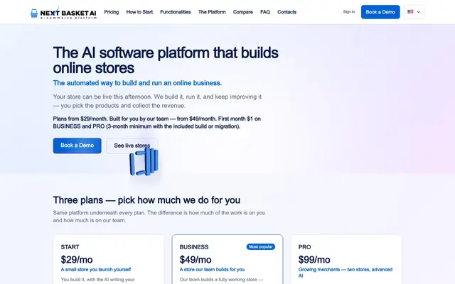
Task: Select The Platform in the navigation
Action: 212,12
